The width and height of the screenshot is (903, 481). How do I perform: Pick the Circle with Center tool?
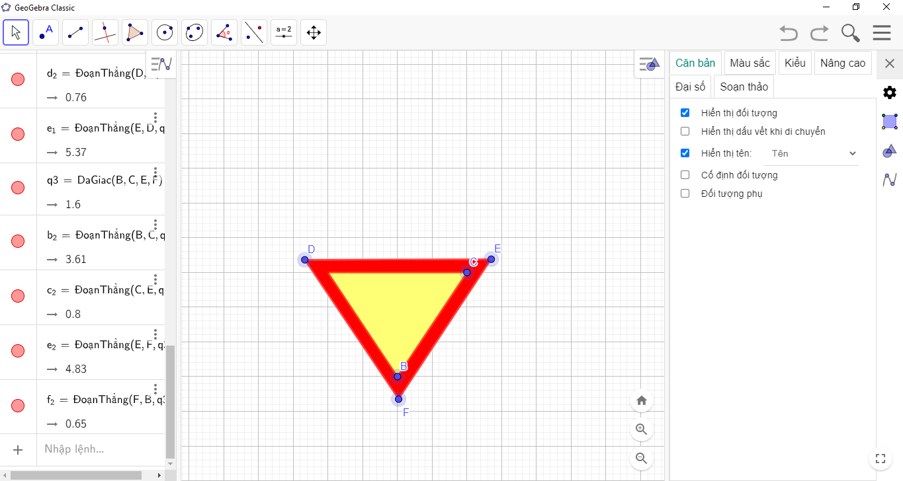tap(165, 32)
